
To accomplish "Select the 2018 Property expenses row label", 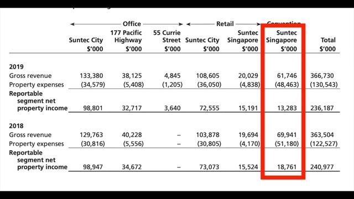I will [x=37, y=144].
